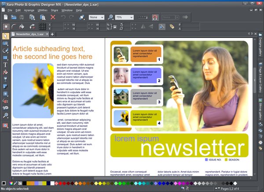Redo the last action
264x192 pixels.
(x=72, y=17)
